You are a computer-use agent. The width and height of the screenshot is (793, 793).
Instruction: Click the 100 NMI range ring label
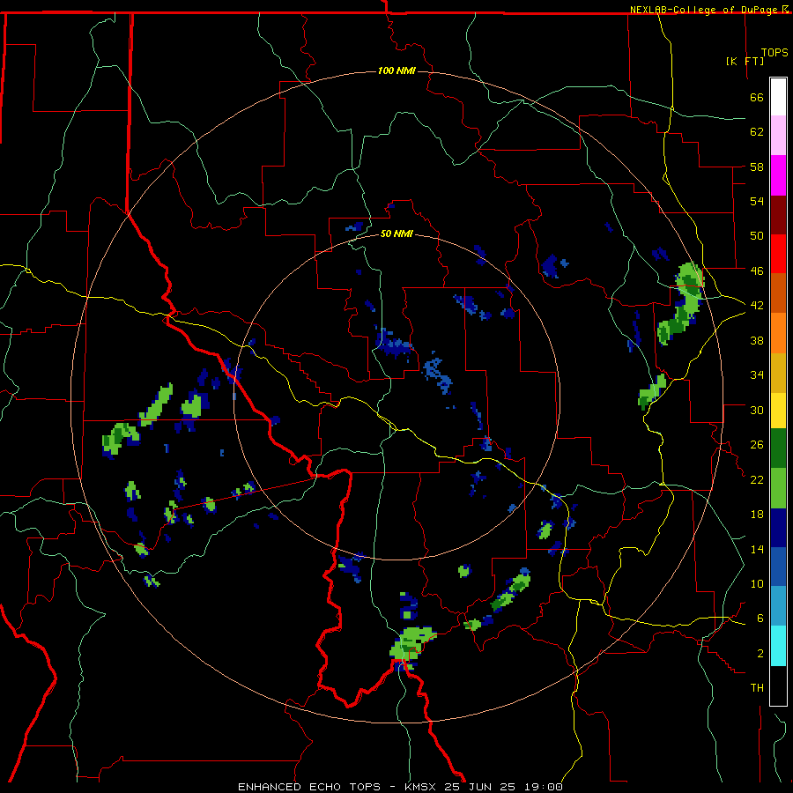[x=396, y=70]
